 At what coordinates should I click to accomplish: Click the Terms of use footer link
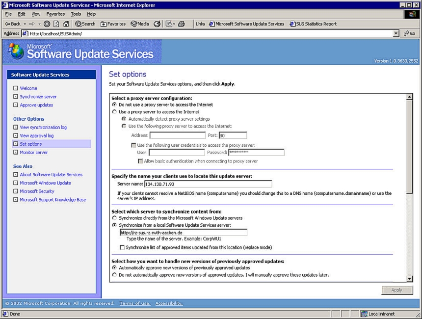pyautogui.click(x=135, y=303)
